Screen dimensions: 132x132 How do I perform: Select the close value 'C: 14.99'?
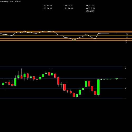tap(48, 8)
